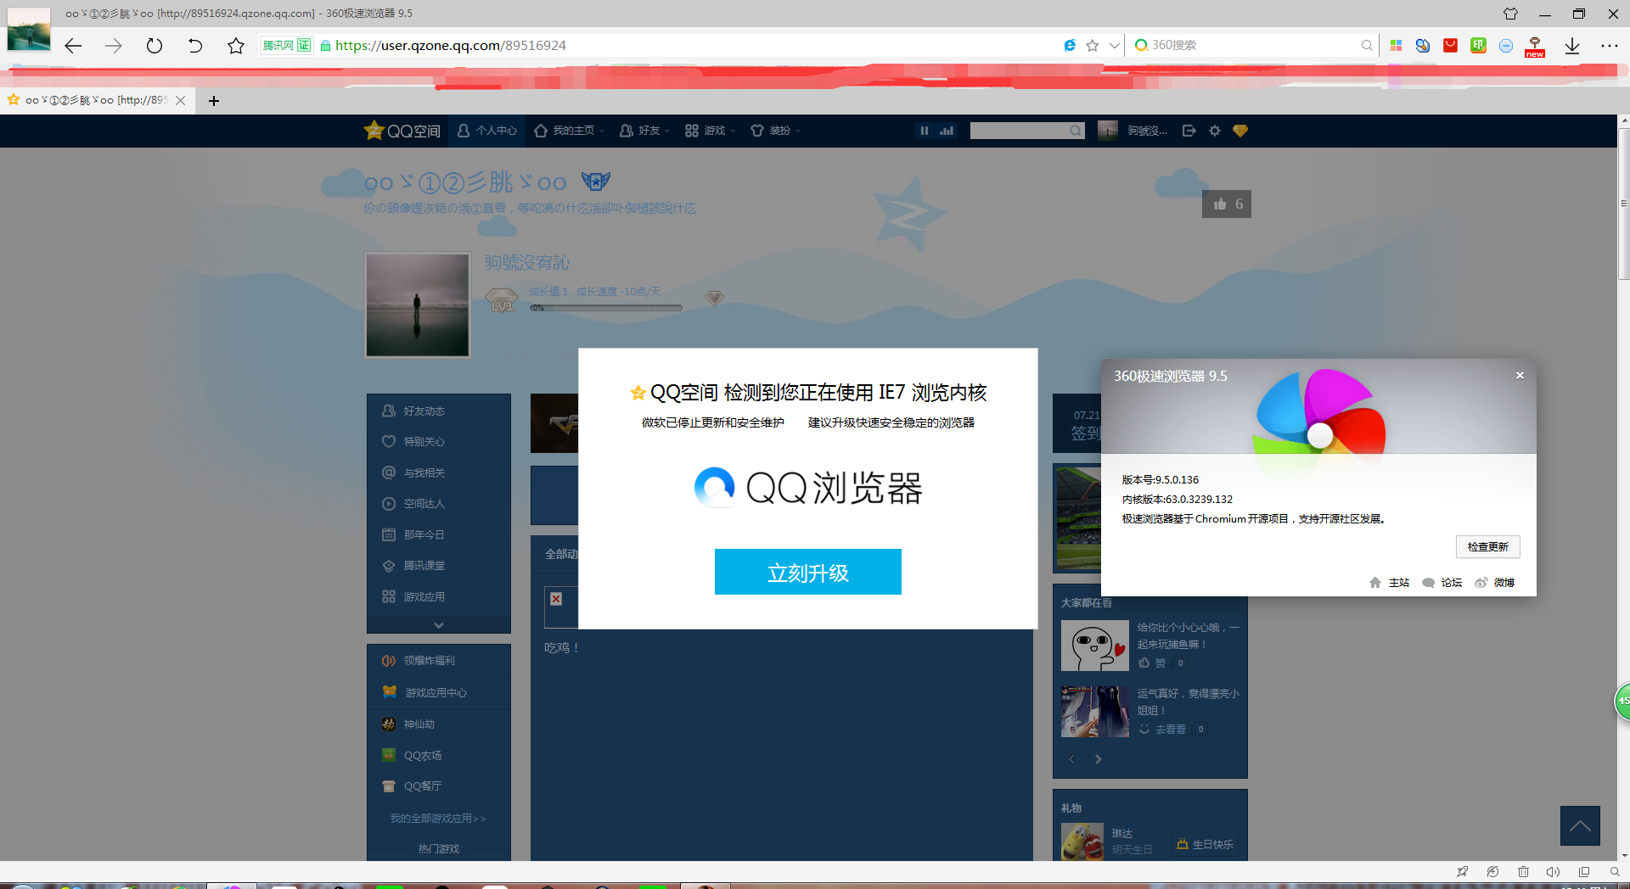Bookmark page with the star icon left of address bar
This screenshot has width=1630, height=889.
point(236,46)
